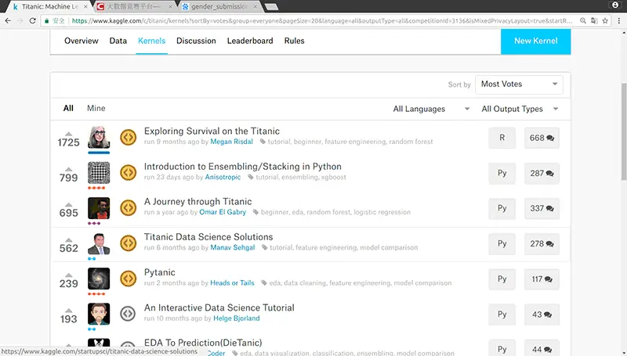Open 43 comments on Interactive Data Science Tutorial
The height and width of the screenshot is (356, 627).
tap(542, 315)
